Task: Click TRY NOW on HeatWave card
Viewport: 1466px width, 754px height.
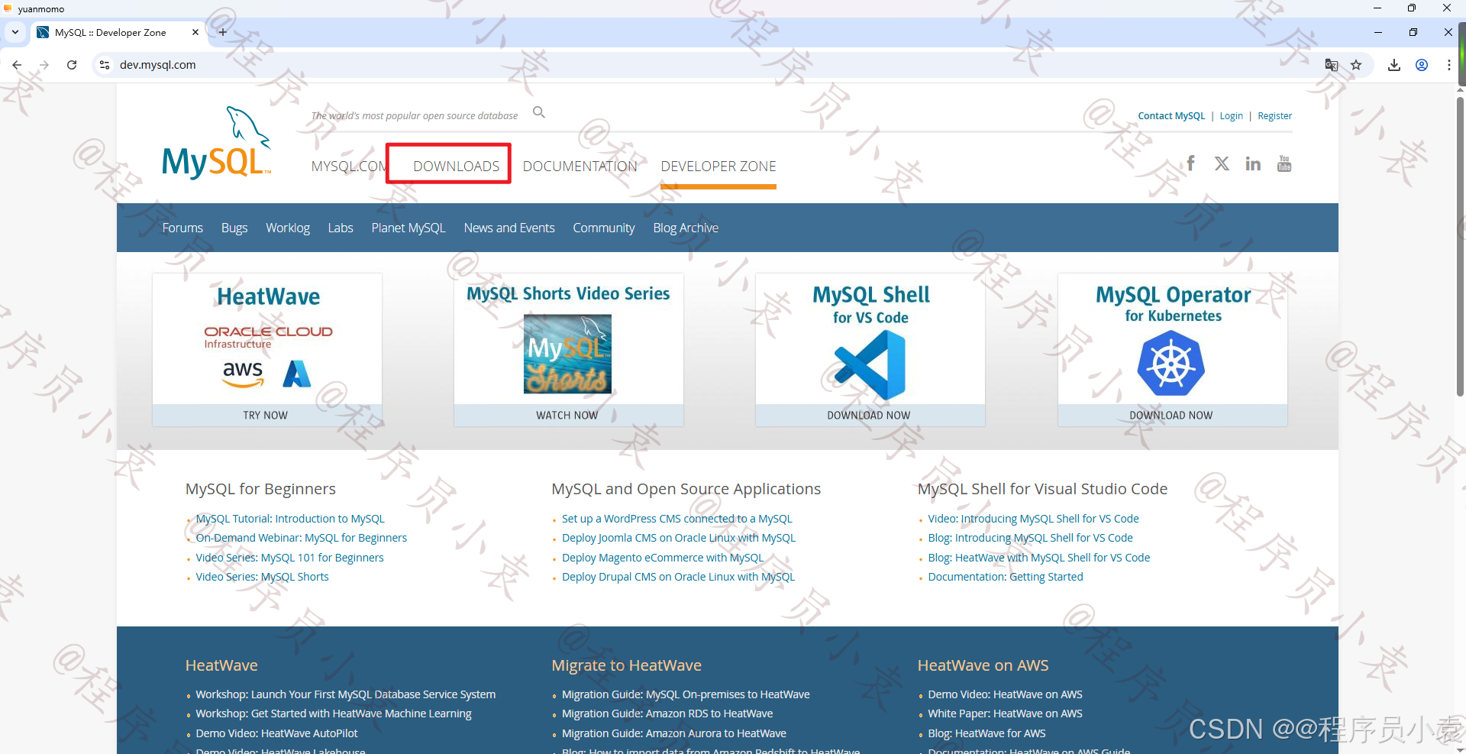Action: (x=266, y=415)
